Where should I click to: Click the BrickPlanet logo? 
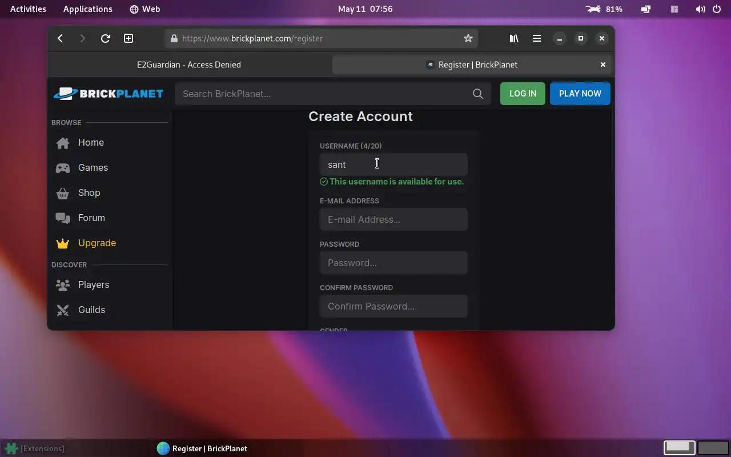tap(109, 94)
